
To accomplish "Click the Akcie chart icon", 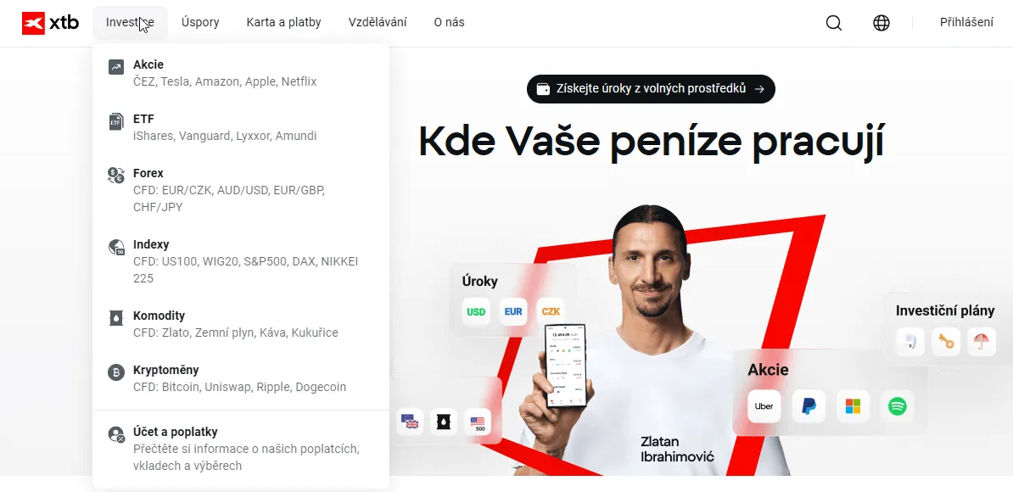I will [116, 66].
